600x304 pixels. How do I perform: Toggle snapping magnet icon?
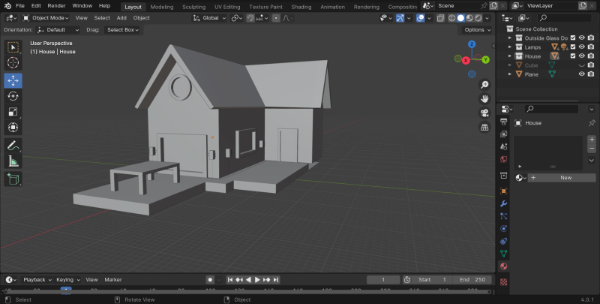(x=250, y=18)
